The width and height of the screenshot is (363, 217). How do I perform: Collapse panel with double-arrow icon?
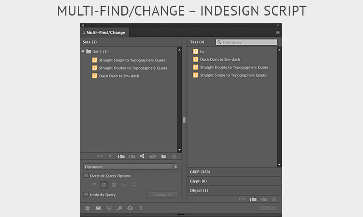point(278,25)
